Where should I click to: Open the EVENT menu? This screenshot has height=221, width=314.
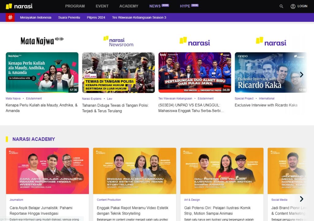coord(102,6)
